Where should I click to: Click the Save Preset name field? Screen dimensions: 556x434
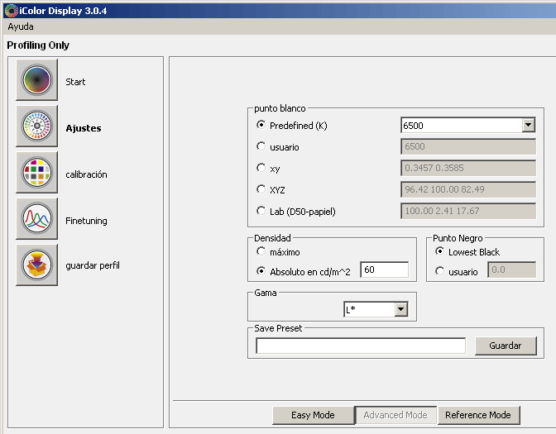coord(361,346)
